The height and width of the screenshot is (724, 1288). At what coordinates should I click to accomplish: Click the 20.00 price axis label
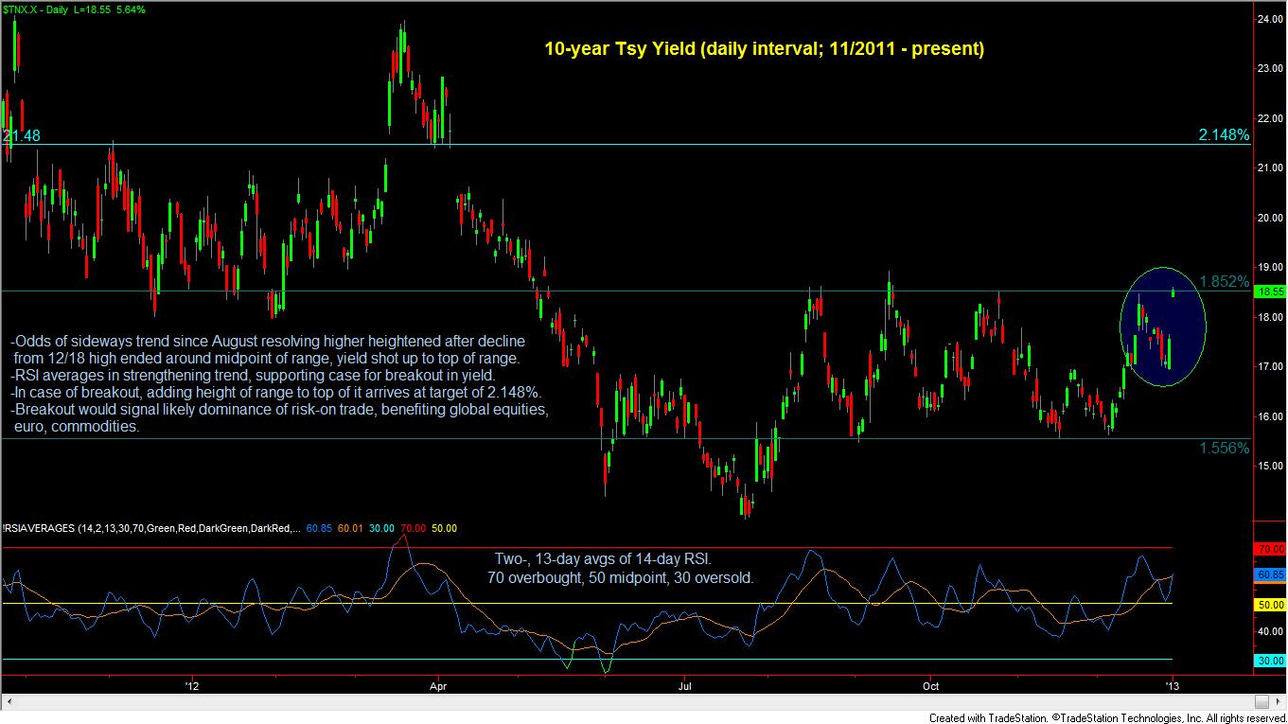click(1269, 218)
